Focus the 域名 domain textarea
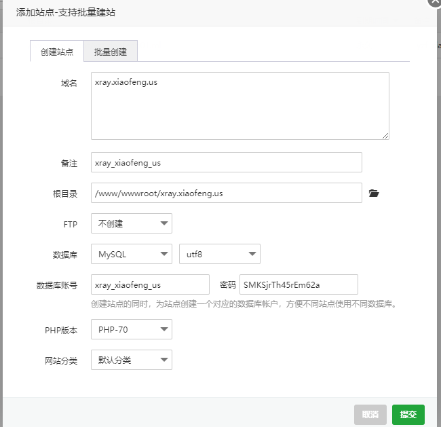Screen dimensions: 441x427 click(240, 106)
